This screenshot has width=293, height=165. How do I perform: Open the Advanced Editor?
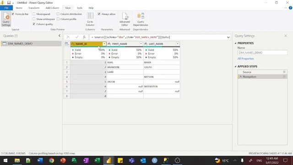(125, 19)
